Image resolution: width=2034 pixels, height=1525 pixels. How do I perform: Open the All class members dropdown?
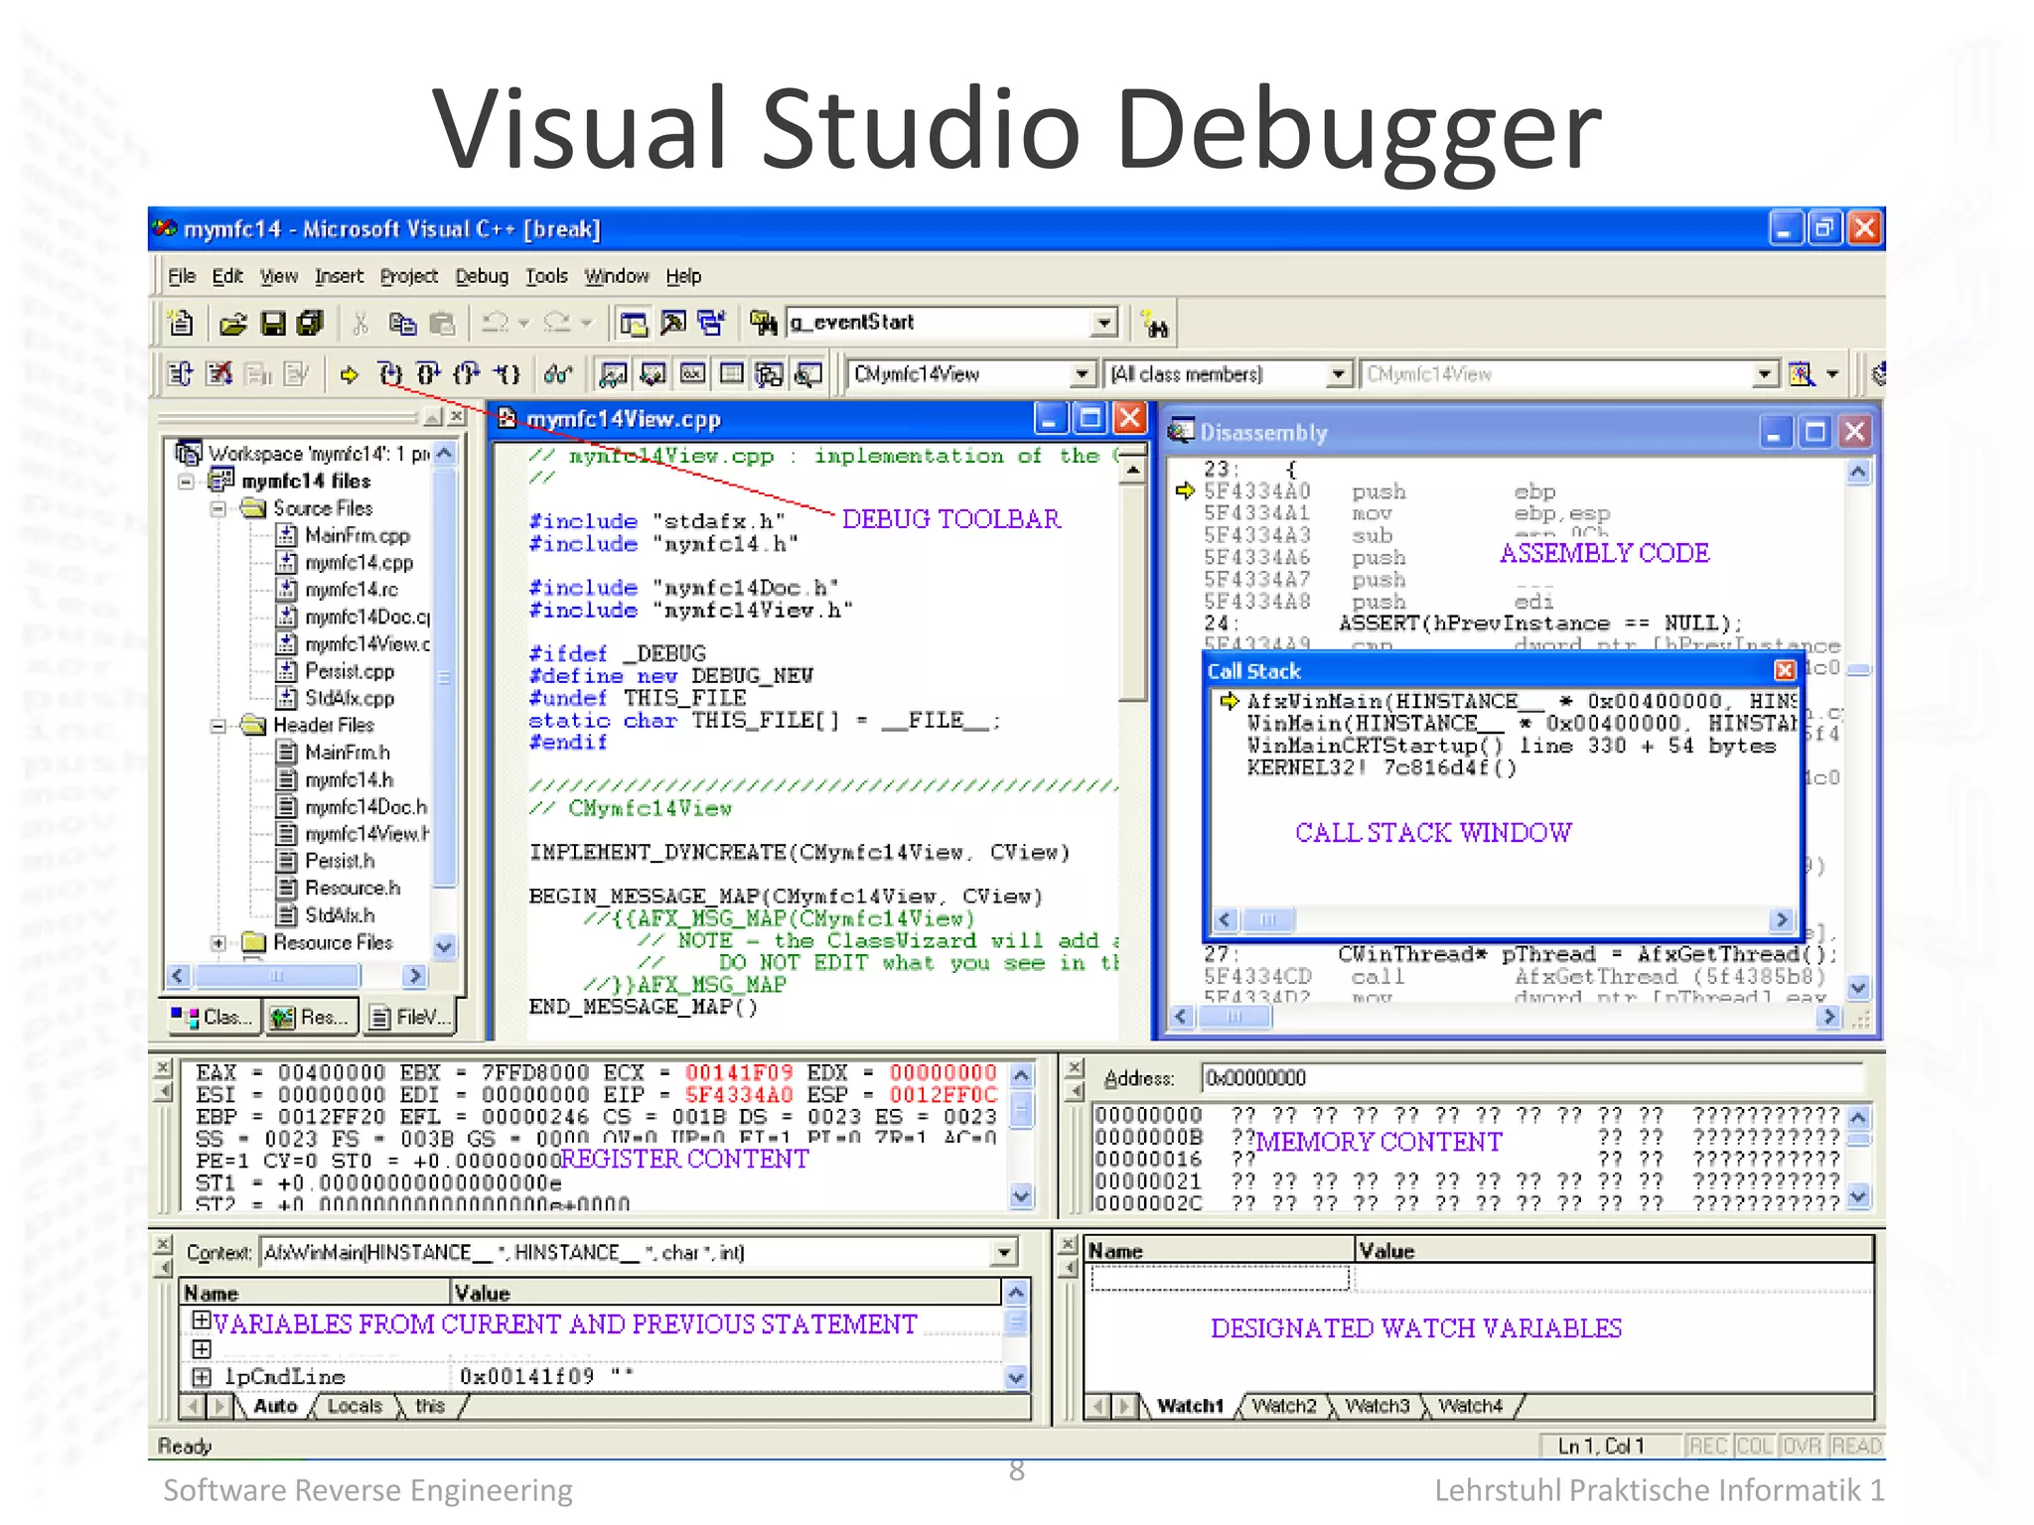click(1339, 374)
